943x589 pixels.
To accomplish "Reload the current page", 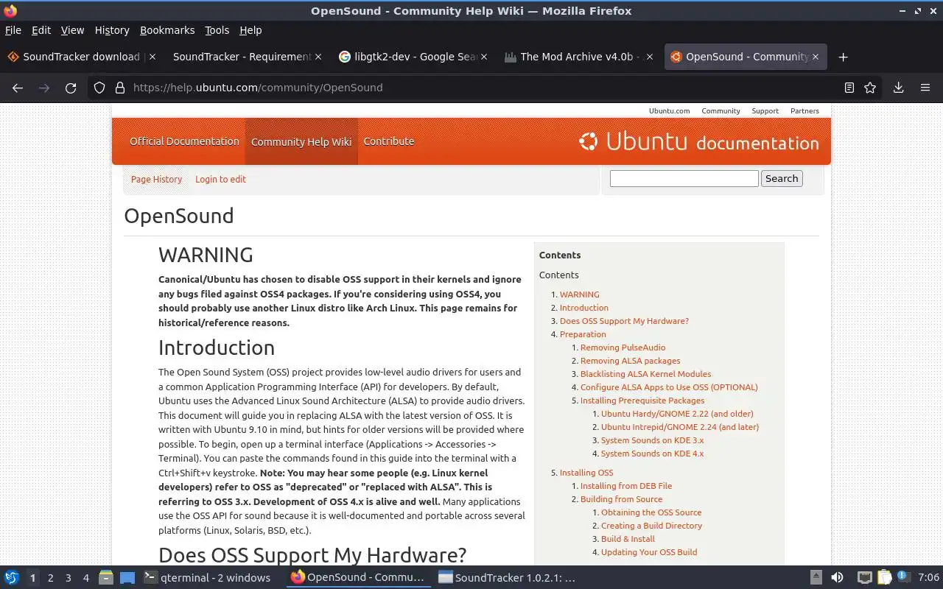I will [71, 88].
